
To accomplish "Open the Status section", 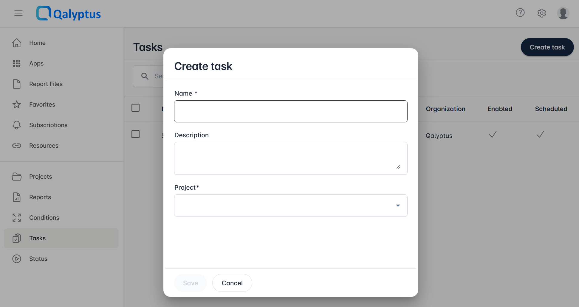I will coord(38,258).
